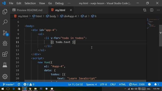Click the Visual Studio Code logo icon

click(x=4, y=3)
